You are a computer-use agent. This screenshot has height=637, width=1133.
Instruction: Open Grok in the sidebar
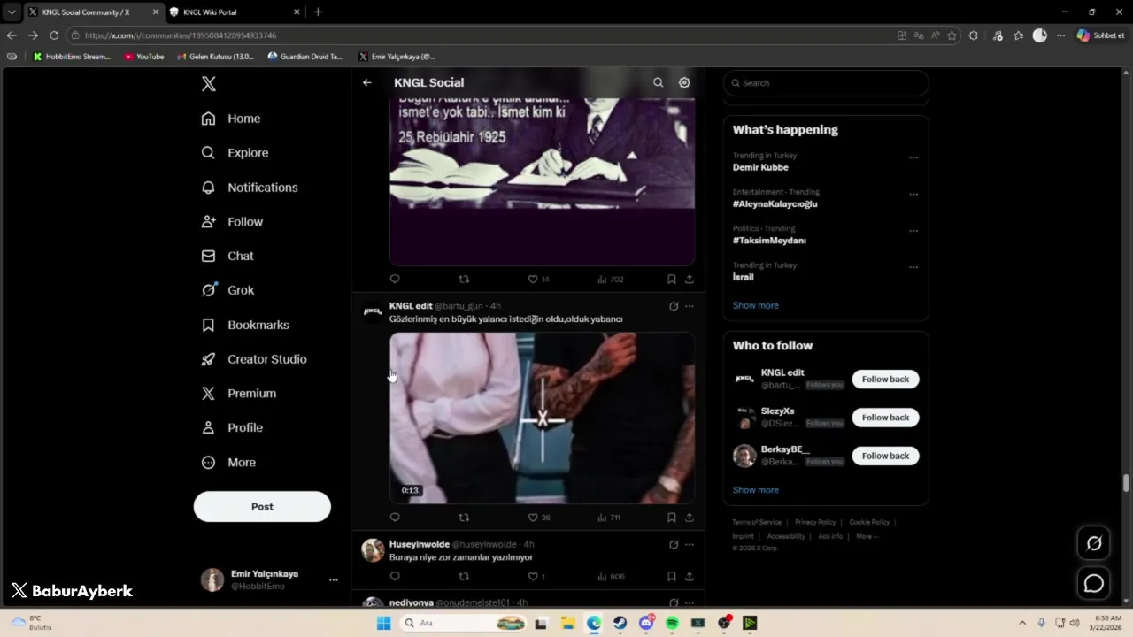point(227,290)
